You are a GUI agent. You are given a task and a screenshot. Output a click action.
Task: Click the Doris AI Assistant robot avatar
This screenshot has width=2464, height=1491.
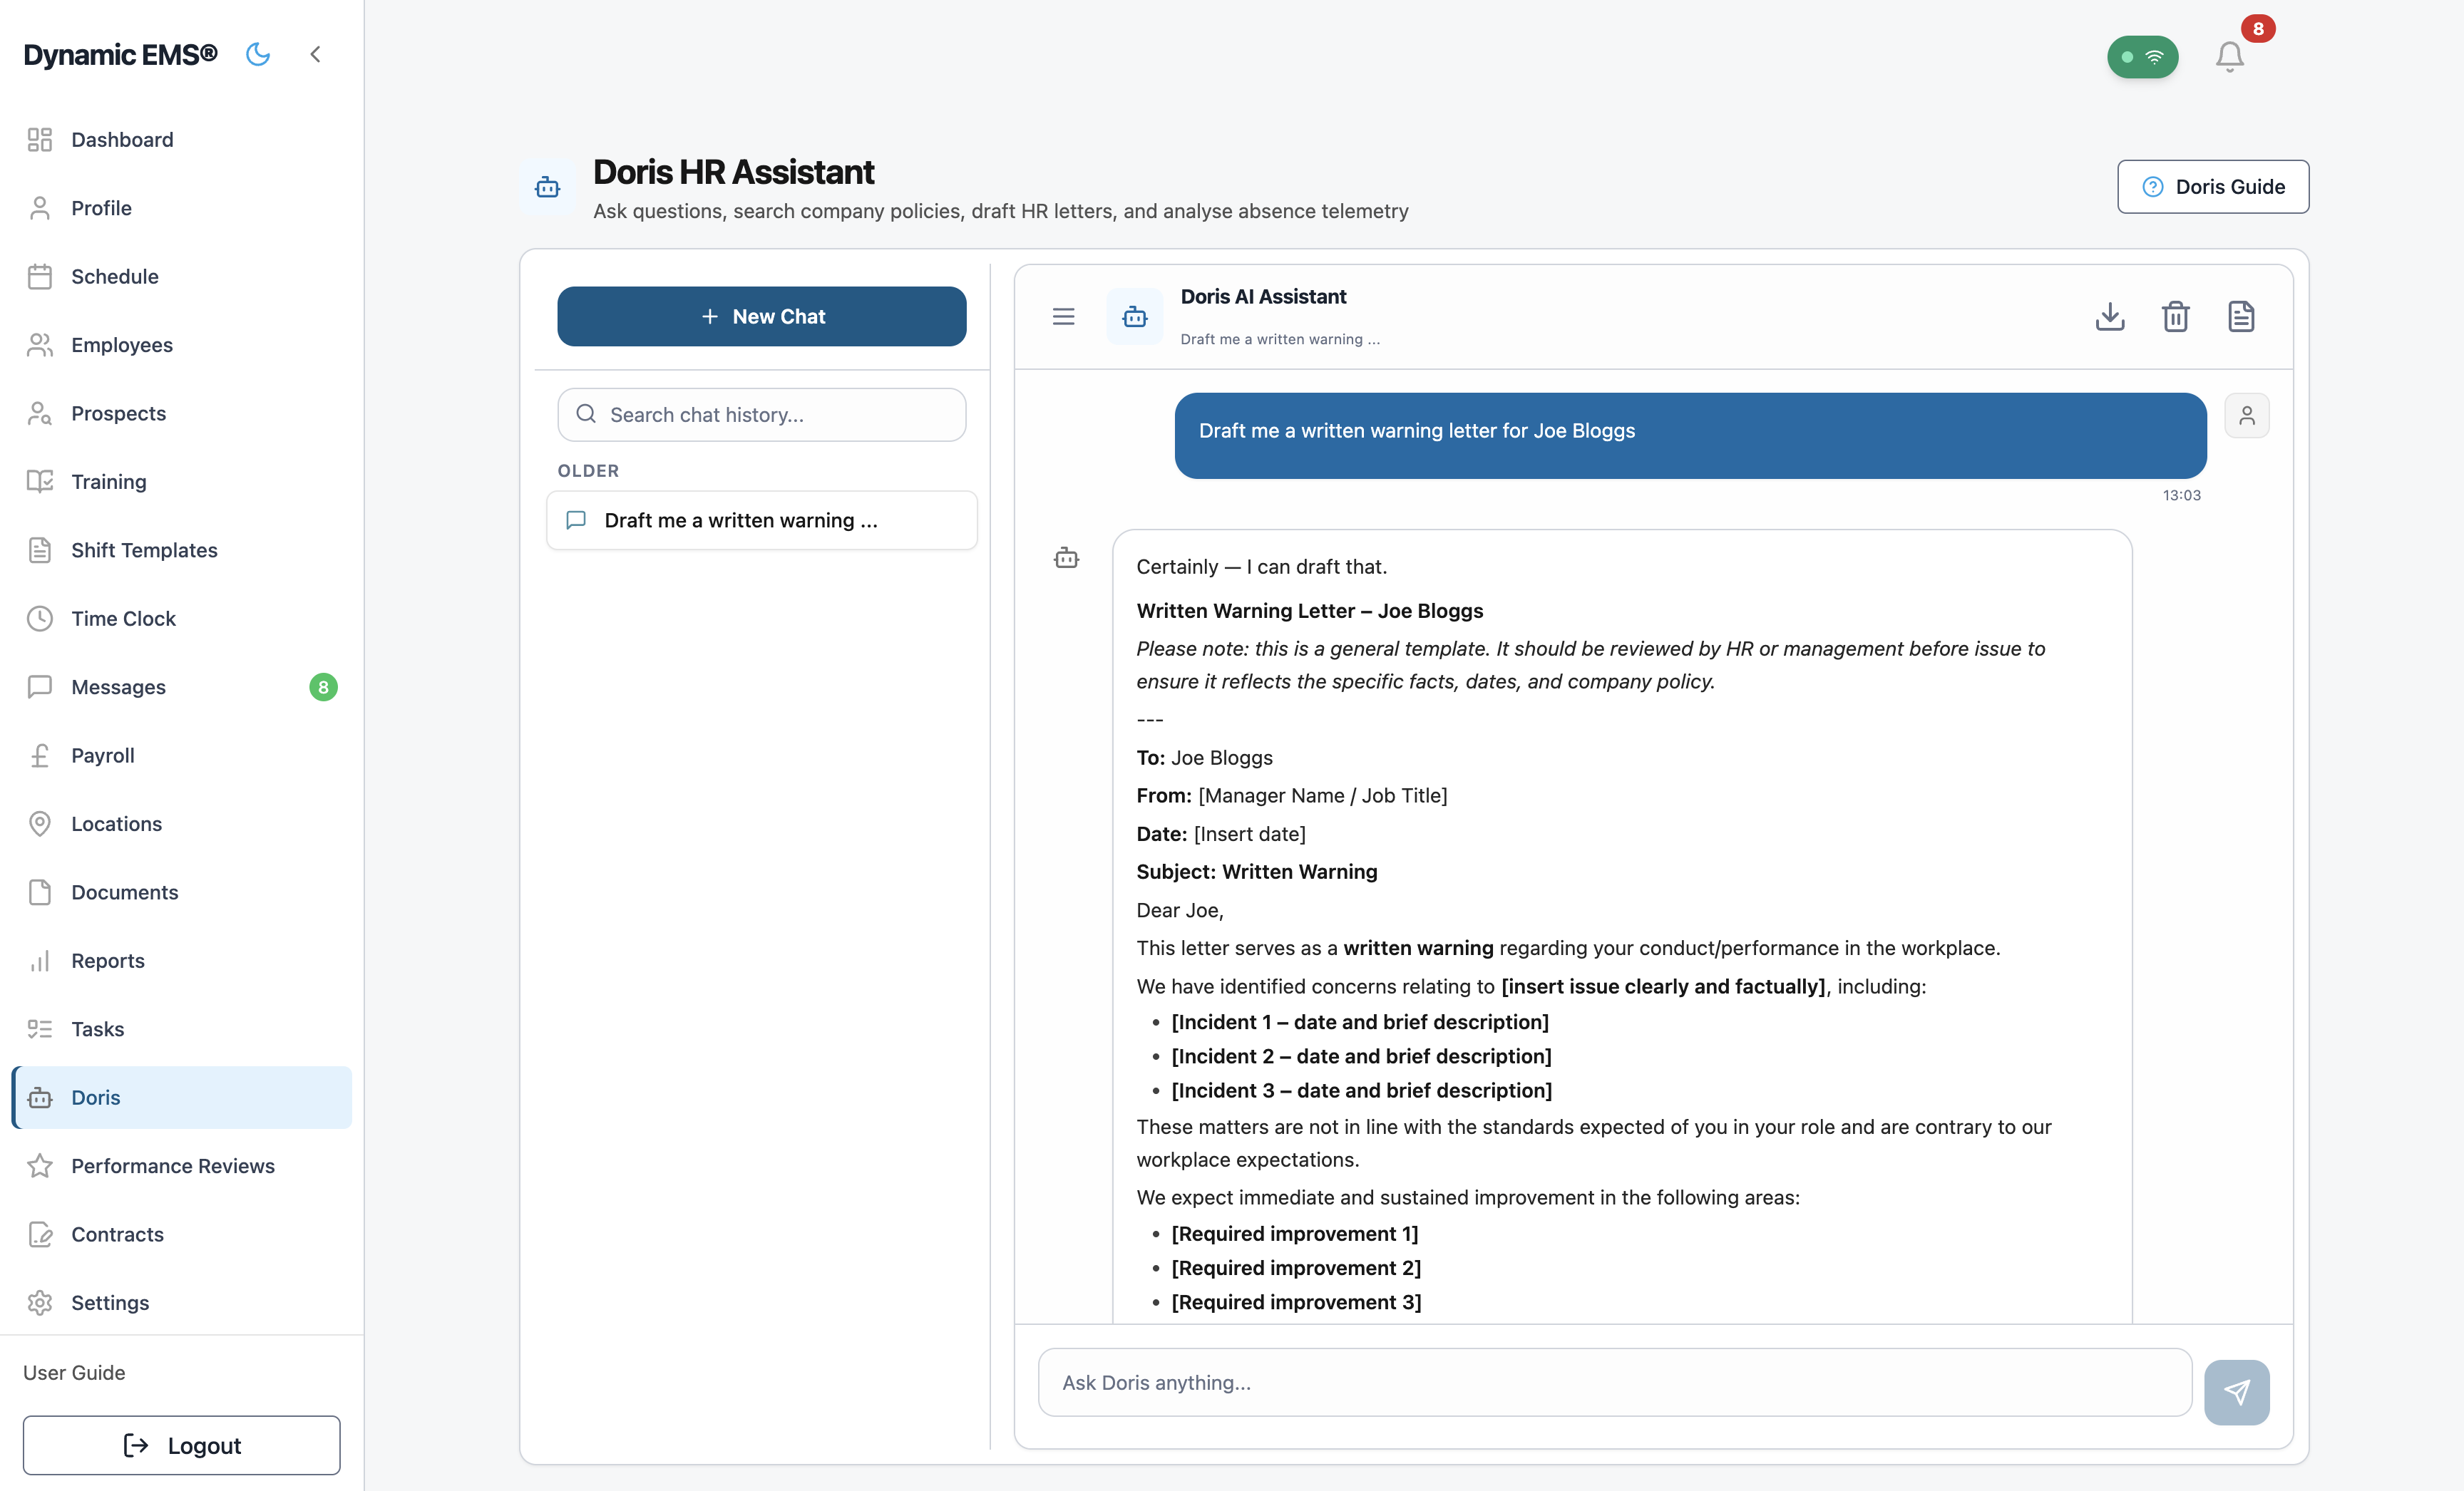(1134, 316)
